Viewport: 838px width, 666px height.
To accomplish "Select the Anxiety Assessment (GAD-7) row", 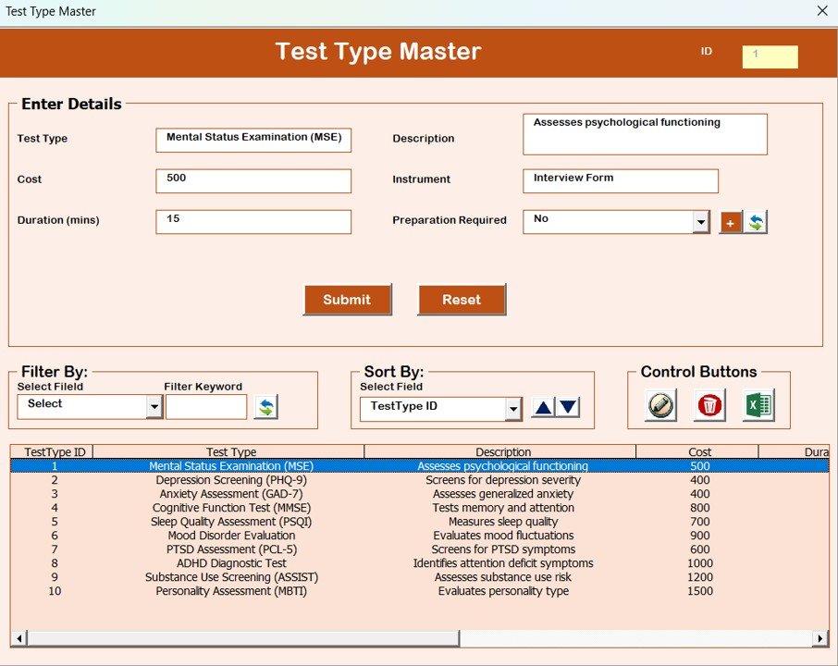I will click(x=420, y=494).
